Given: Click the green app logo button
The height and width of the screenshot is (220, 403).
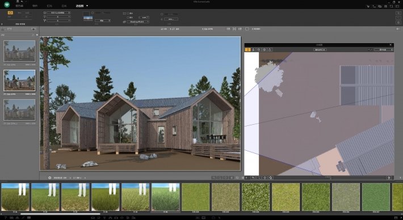Looking at the screenshot, I should (7, 5).
